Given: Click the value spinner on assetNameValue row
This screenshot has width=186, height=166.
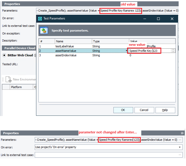Looking at the screenshot, I should 173,51.
